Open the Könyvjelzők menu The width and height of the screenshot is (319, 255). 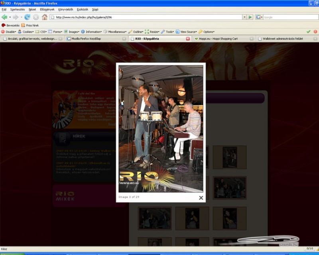[x=65, y=9]
